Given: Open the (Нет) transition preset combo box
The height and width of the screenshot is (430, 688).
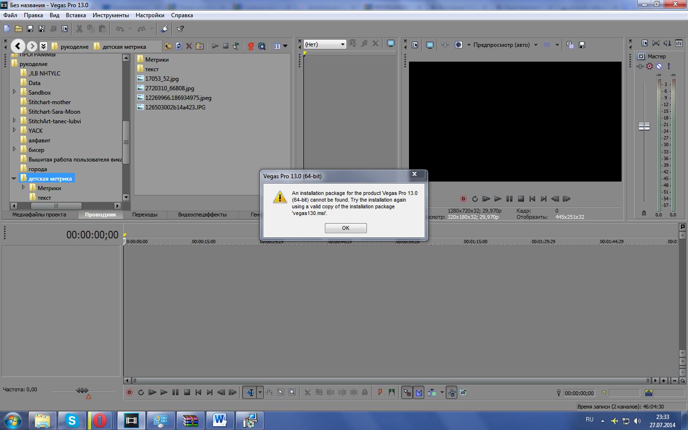Looking at the screenshot, I should [325, 44].
